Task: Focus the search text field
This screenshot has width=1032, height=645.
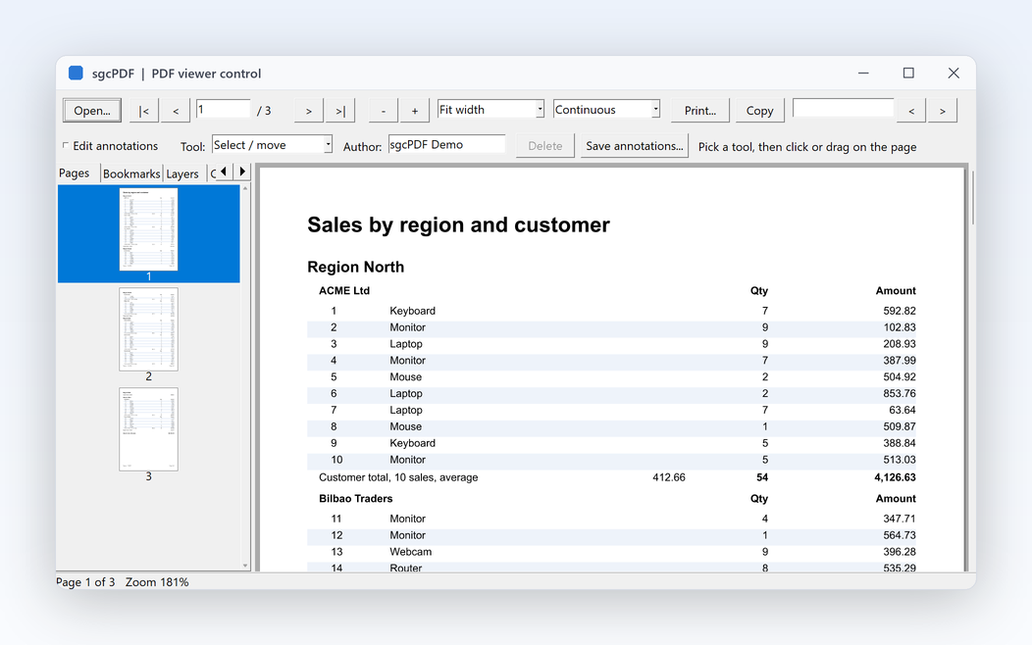Action: [x=843, y=108]
